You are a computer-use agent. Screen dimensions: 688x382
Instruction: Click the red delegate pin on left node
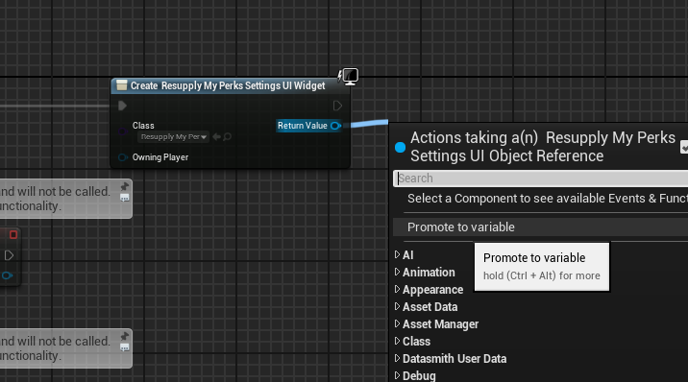click(x=13, y=235)
